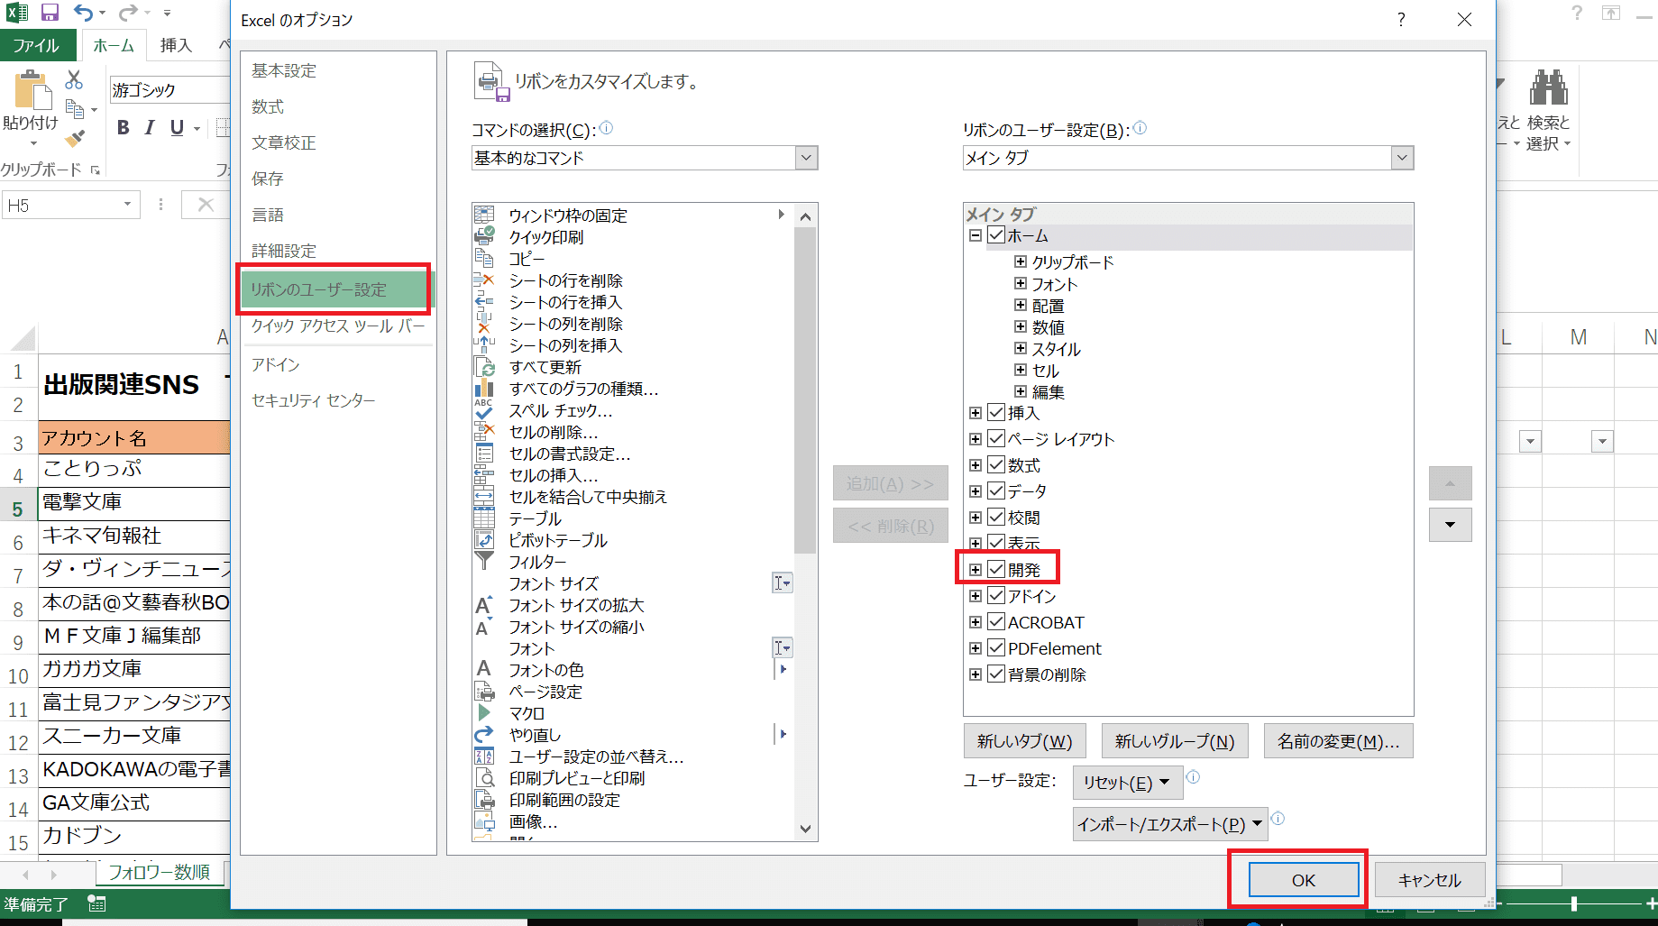Toggle Underline formatting in the ribbon
This screenshot has width=1658, height=926.
pyautogui.click(x=177, y=128)
